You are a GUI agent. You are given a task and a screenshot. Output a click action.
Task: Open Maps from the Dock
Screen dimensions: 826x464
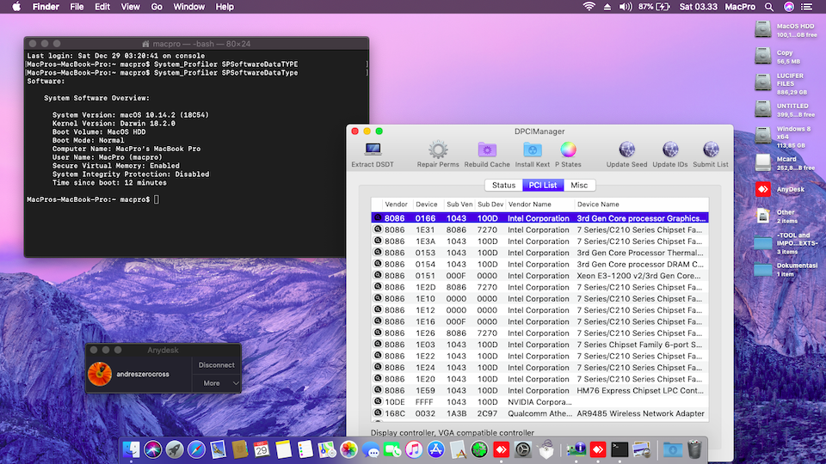pyautogui.click(x=327, y=449)
